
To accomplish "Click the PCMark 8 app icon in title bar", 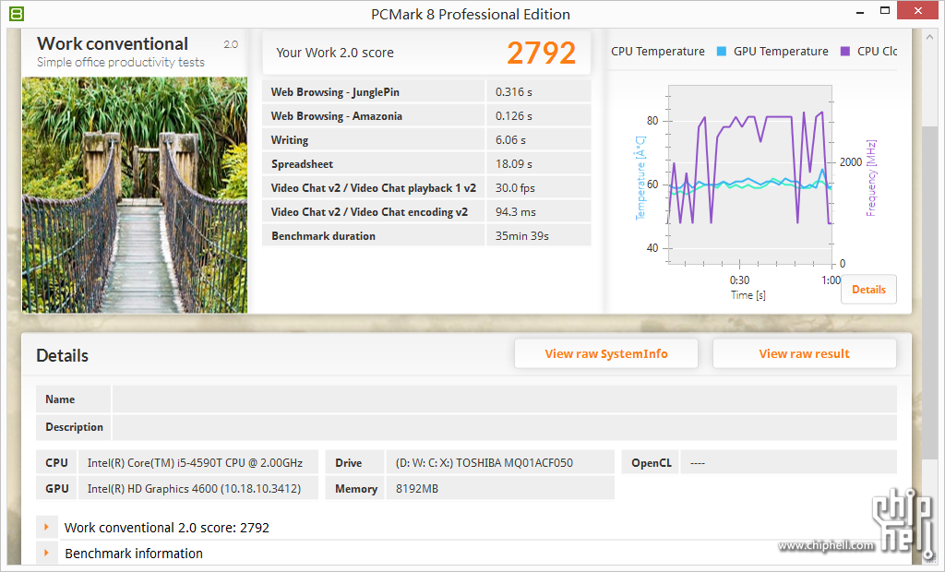I will click(x=17, y=13).
